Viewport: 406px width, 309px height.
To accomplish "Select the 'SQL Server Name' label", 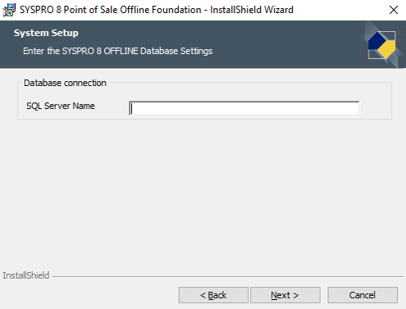I will click(x=61, y=106).
